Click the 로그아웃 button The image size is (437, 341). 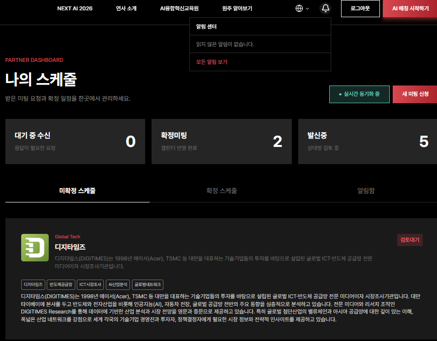coord(360,8)
